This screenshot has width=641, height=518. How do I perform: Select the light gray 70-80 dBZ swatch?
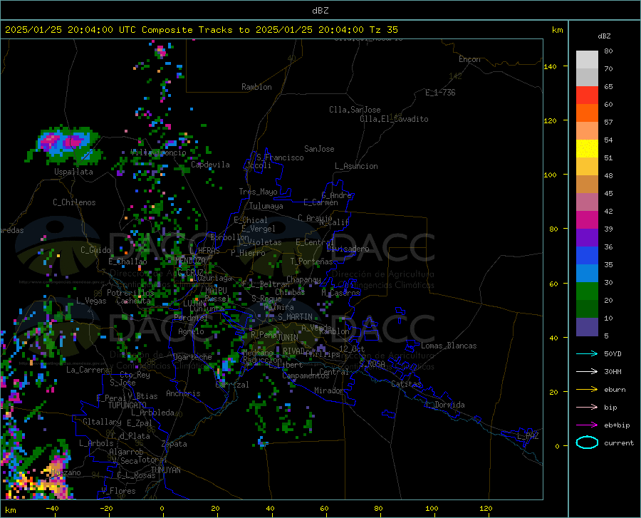point(587,60)
